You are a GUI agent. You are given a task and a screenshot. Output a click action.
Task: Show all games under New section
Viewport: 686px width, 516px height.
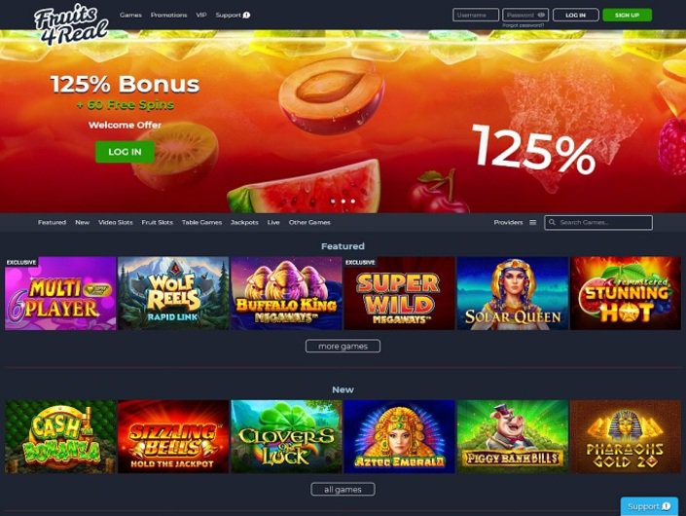343,490
